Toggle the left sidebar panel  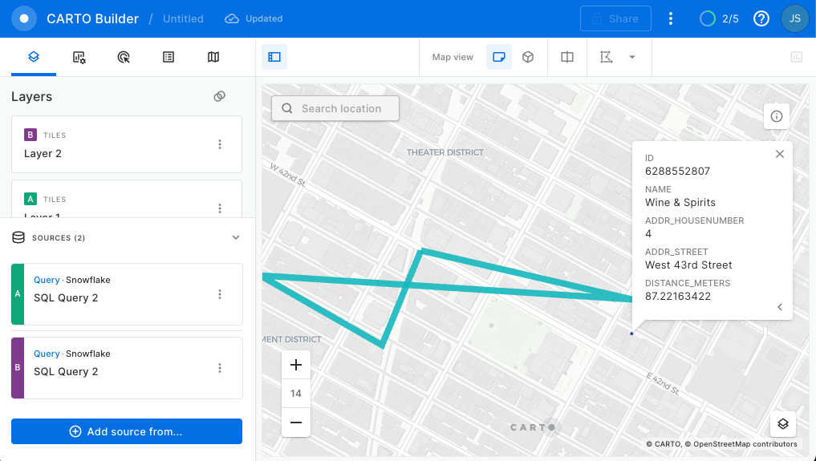pyautogui.click(x=274, y=57)
